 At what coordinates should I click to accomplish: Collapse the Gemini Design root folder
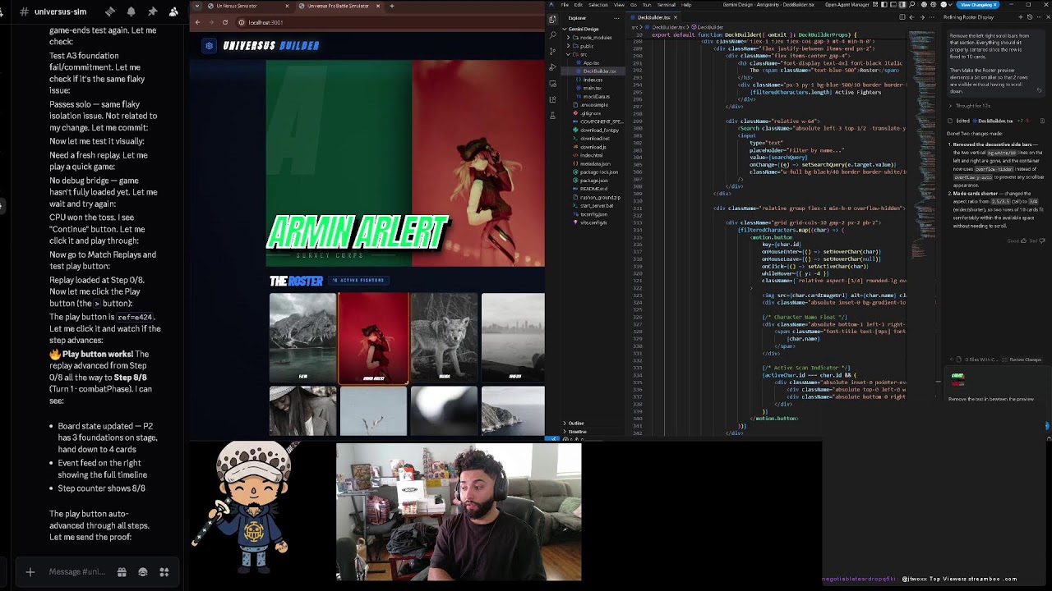tap(582, 29)
